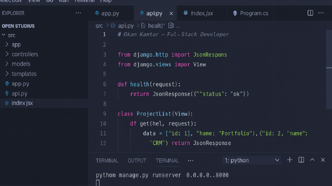
Task: Maximize the panel with the up chevron
Action: (x=312, y=160)
